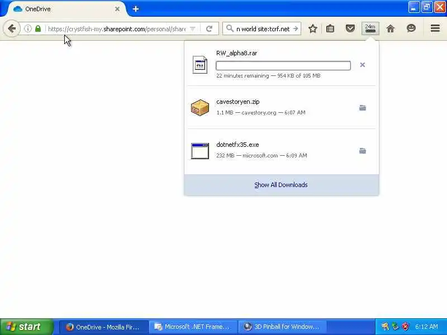
Task: Close the OneDrive tab
Action: [117, 9]
